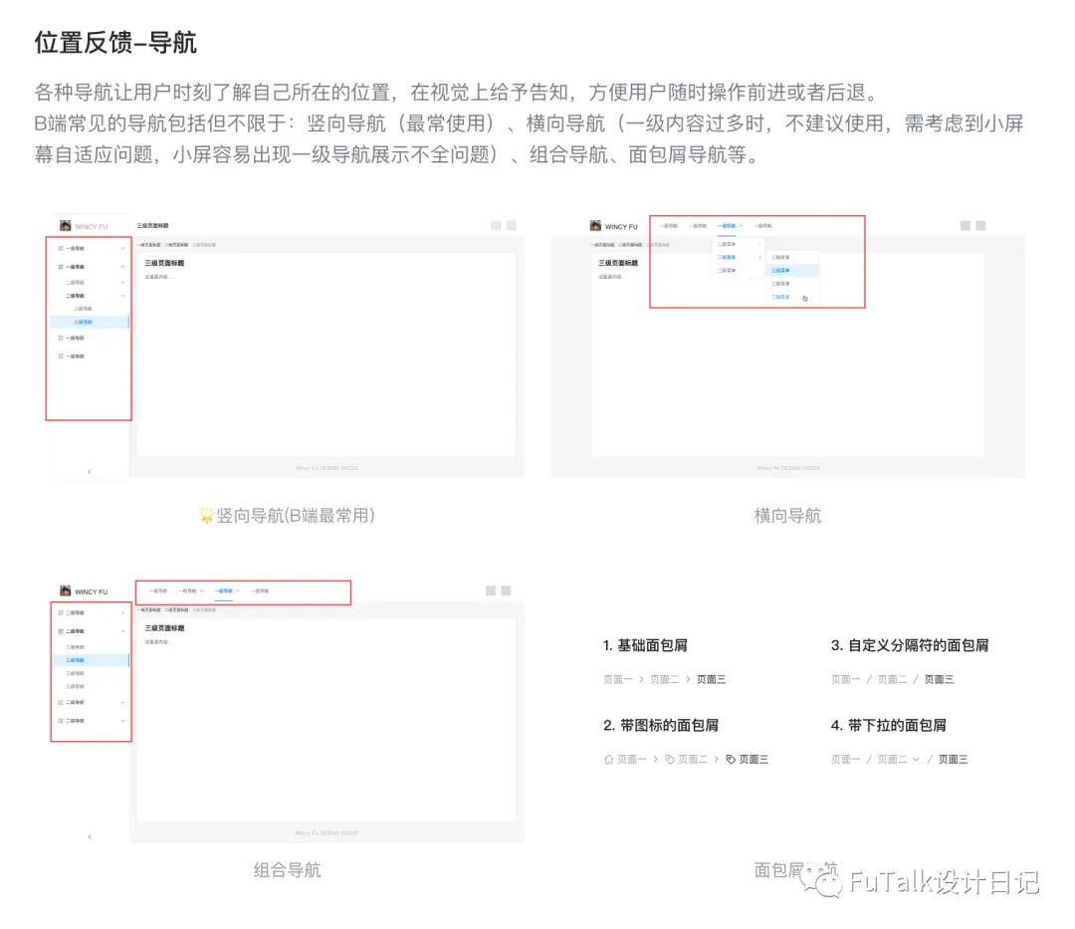Open the dropdown chevron after 页面二 in breadcrumb 4
This screenshot has height=929, width=1075.
click(x=916, y=759)
